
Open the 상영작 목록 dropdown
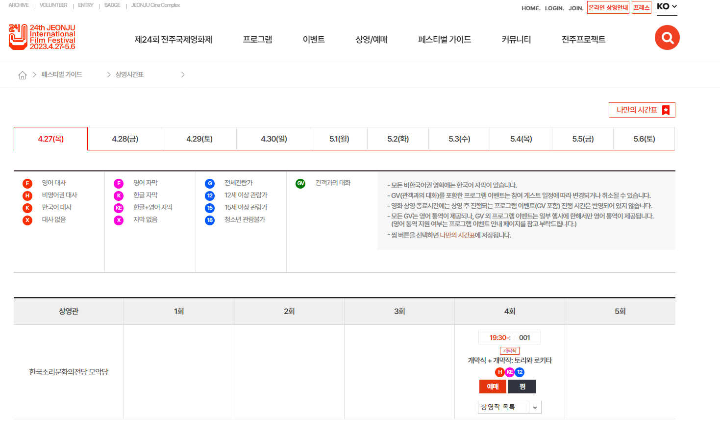coord(509,407)
